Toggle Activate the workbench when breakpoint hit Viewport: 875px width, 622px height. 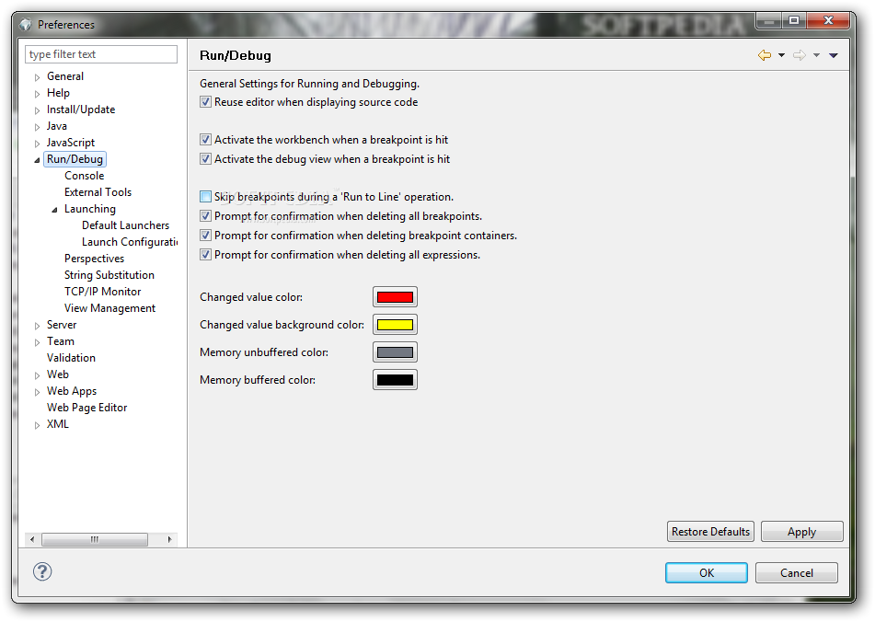point(205,140)
